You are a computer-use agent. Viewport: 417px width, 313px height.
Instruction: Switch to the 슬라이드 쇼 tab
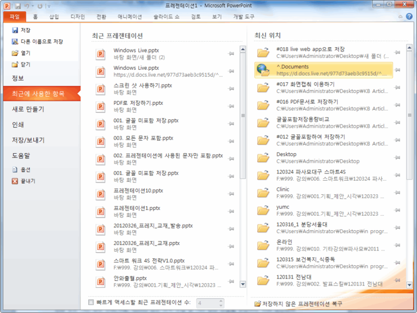pos(166,17)
